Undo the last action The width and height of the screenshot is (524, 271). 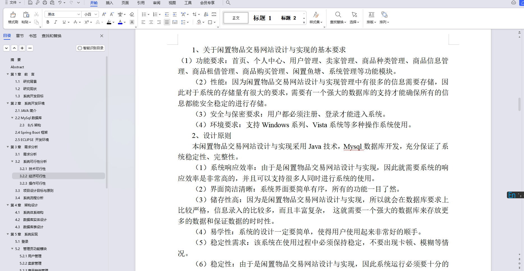click(60, 3)
